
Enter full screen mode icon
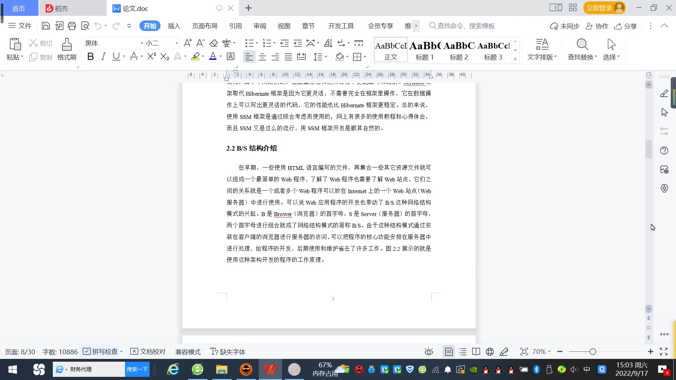pyautogui.click(x=664, y=351)
